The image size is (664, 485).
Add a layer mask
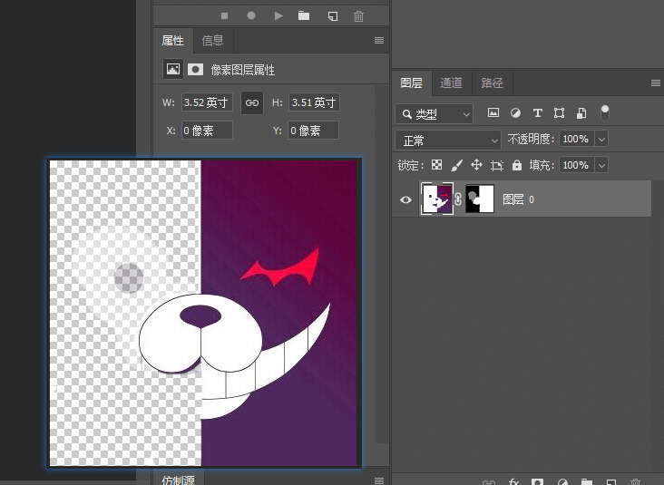click(537, 482)
